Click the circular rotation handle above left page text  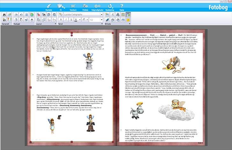click(x=72, y=35)
